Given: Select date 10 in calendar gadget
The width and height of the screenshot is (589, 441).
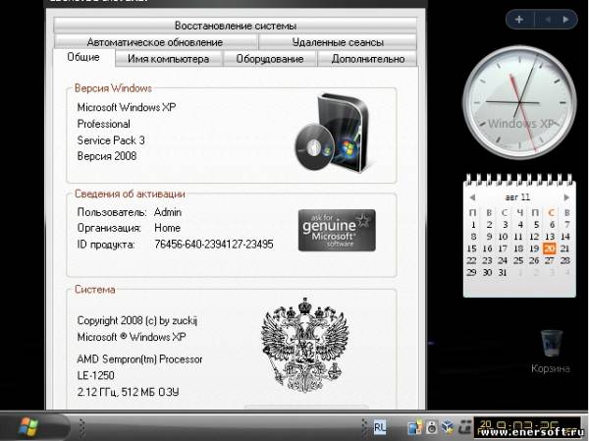Looking at the screenshot, I should tap(503, 237).
